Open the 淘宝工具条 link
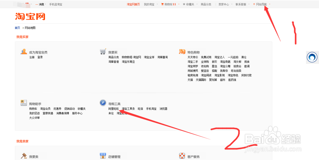 pos(128,109)
